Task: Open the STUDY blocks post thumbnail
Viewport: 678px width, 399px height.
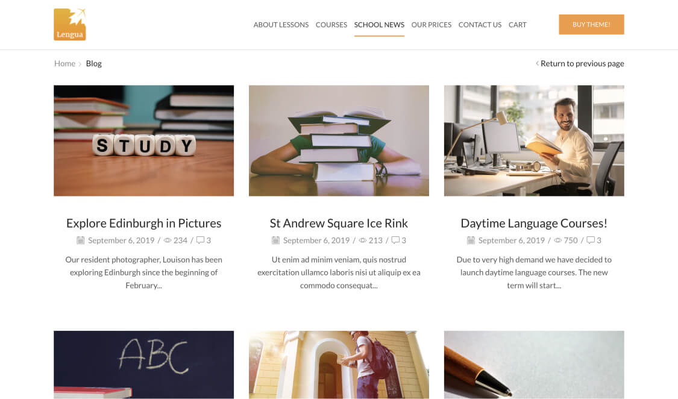Action: point(143,140)
